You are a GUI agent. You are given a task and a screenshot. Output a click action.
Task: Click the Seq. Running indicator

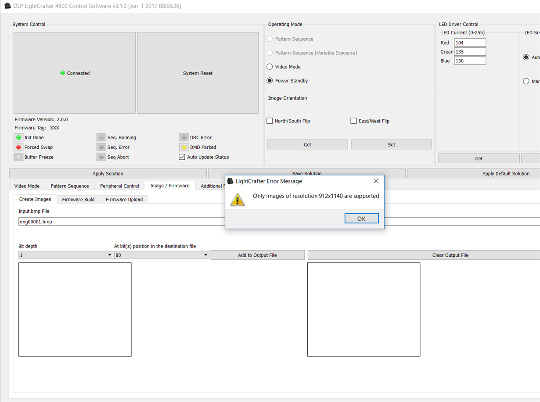101,137
